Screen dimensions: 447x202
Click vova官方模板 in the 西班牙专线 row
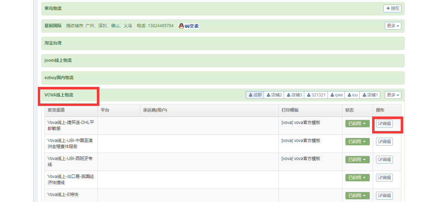tap(301, 159)
